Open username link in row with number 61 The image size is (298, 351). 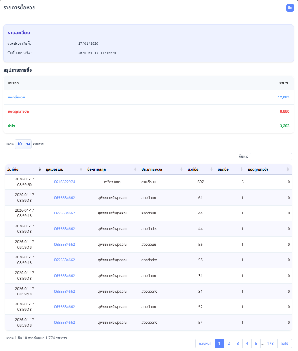click(65, 198)
